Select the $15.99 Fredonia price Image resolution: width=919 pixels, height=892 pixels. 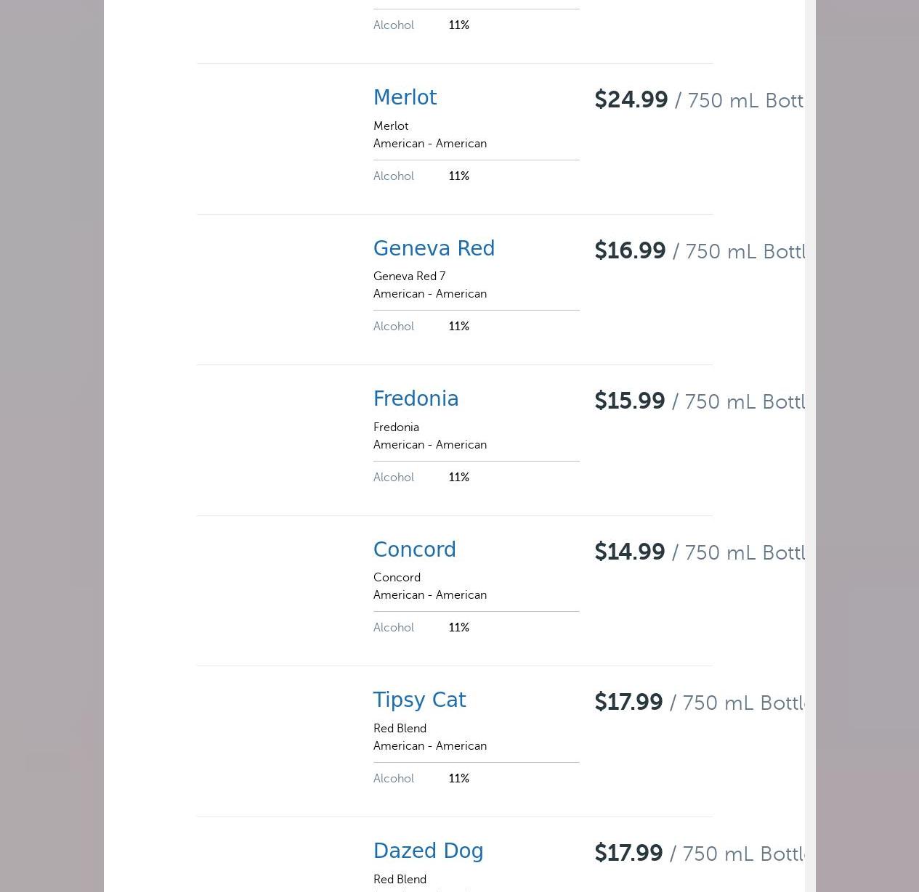629,401
